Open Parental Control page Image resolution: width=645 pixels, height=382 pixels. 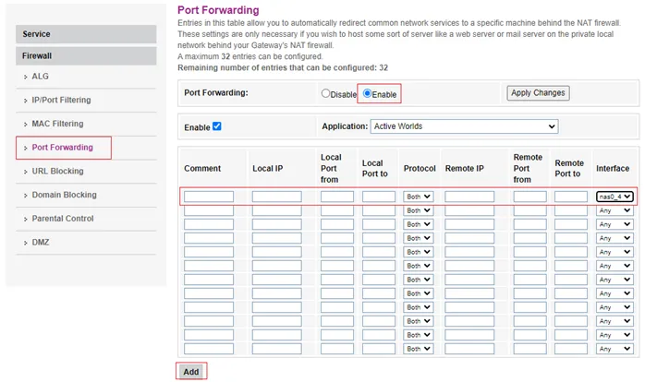coord(63,219)
